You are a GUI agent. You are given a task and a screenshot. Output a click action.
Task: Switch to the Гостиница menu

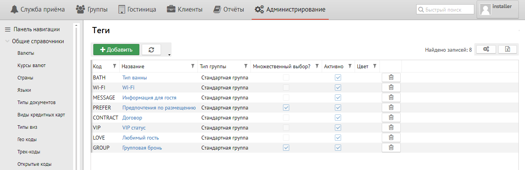point(137,9)
